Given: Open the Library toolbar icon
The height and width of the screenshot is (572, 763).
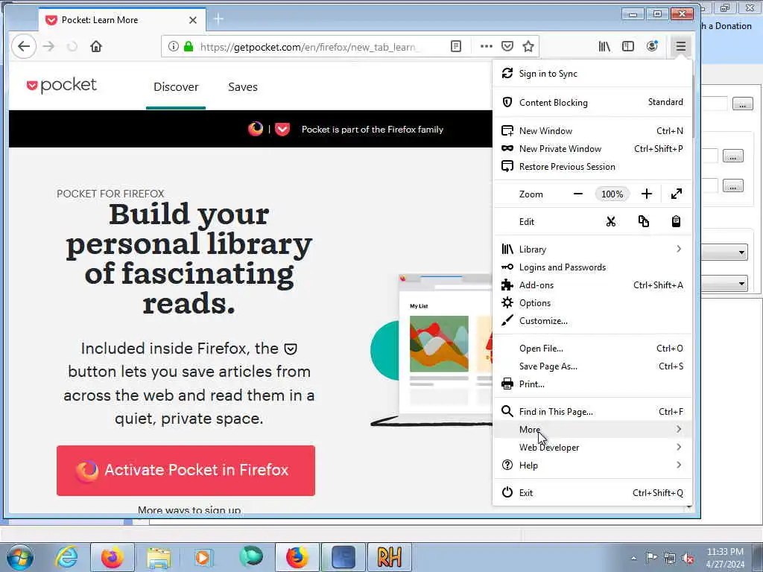Looking at the screenshot, I should [x=604, y=47].
